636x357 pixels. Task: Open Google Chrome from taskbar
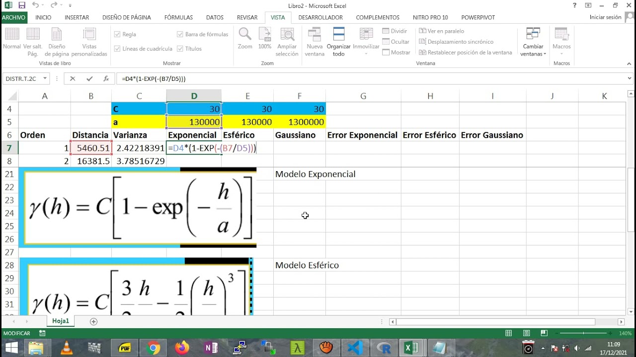click(x=154, y=348)
